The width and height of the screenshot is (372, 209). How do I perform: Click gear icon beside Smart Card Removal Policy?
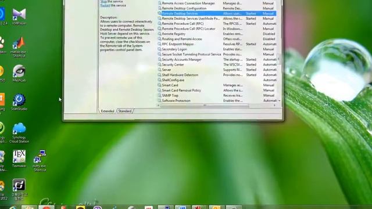[160, 91]
